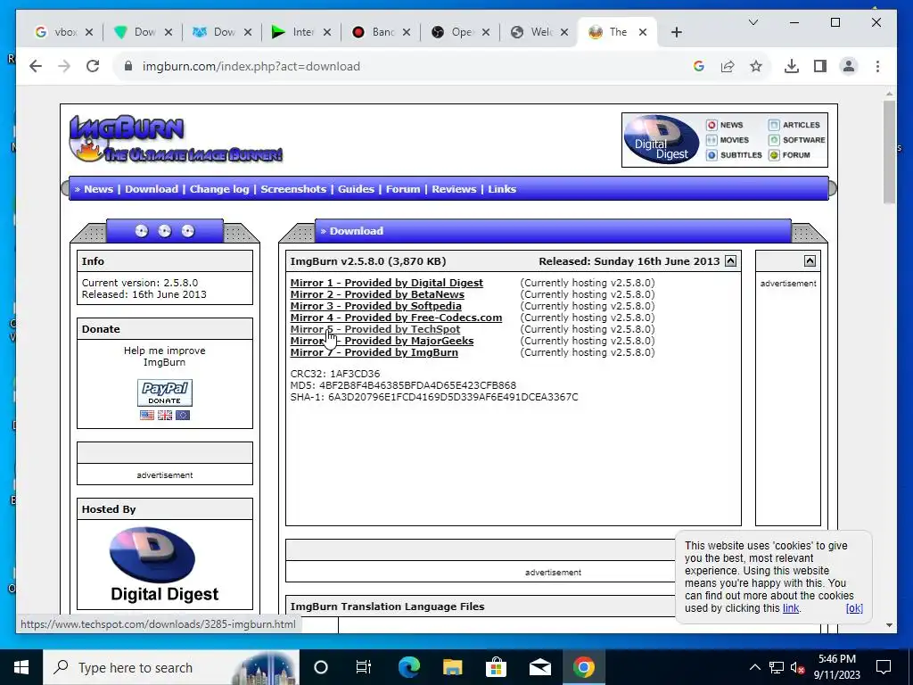Open a new tab with the plus button
The image size is (913, 685).
coord(676,32)
